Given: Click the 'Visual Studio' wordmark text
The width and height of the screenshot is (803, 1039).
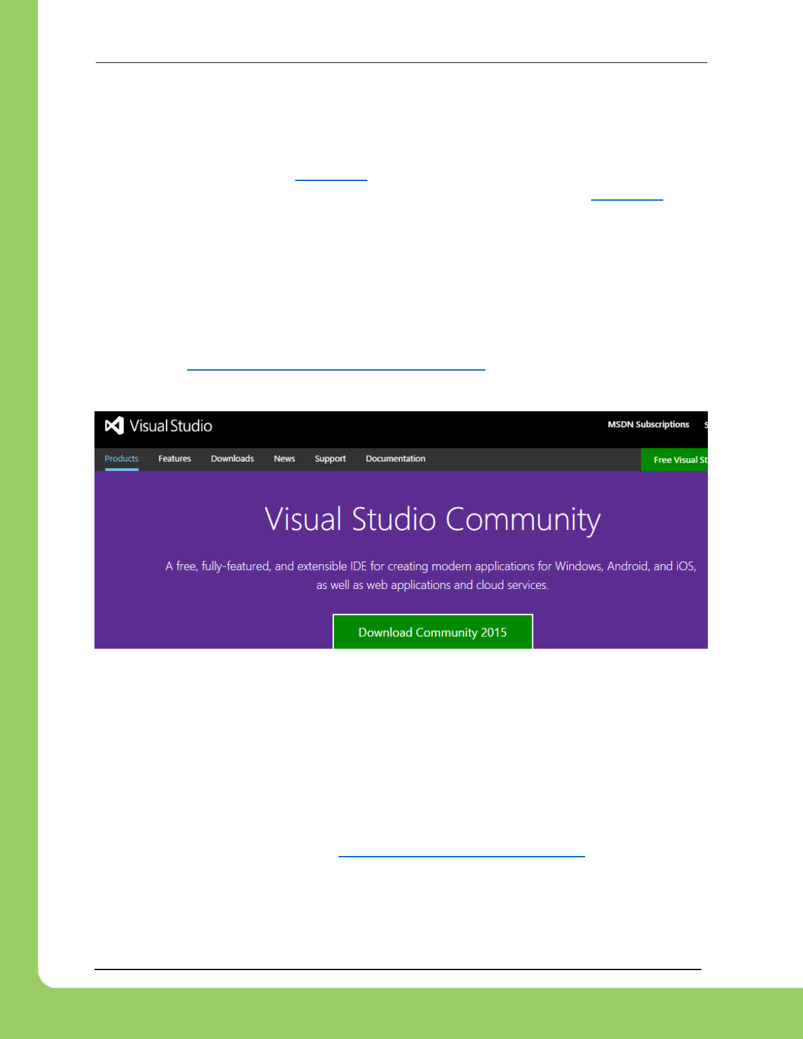Looking at the screenshot, I should (171, 426).
